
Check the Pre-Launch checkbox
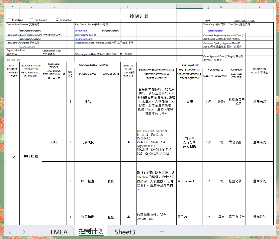click(x=32, y=20)
